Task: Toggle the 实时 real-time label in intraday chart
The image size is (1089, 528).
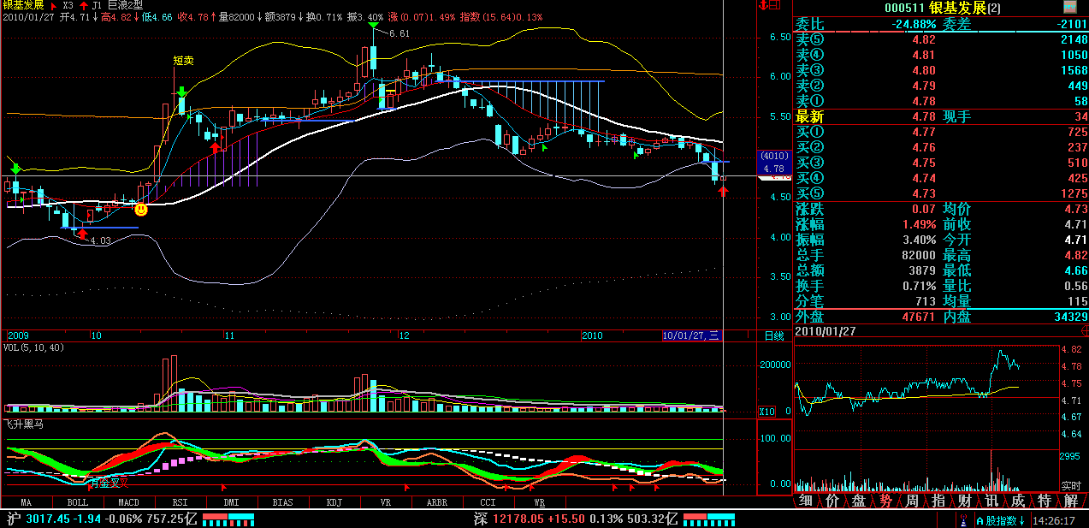Action: (1070, 485)
